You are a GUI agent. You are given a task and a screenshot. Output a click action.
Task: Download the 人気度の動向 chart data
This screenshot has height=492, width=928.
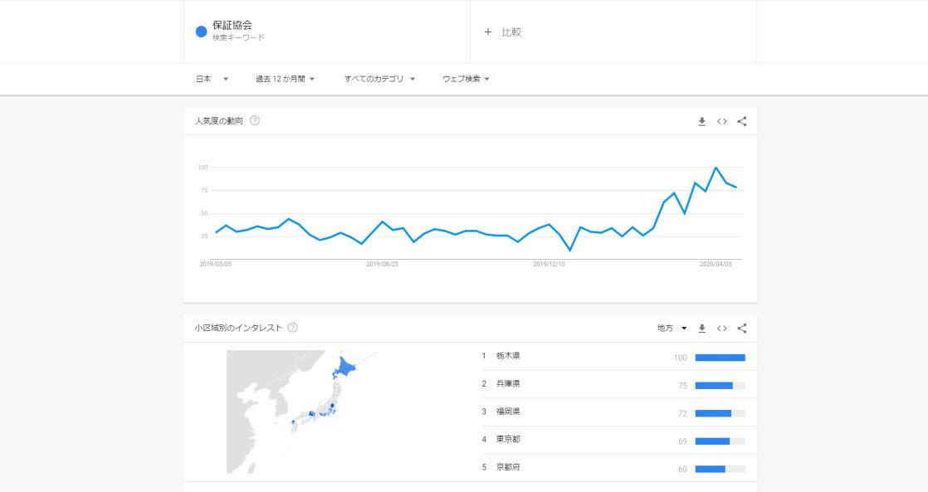pyautogui.click(x=701, y=121)
